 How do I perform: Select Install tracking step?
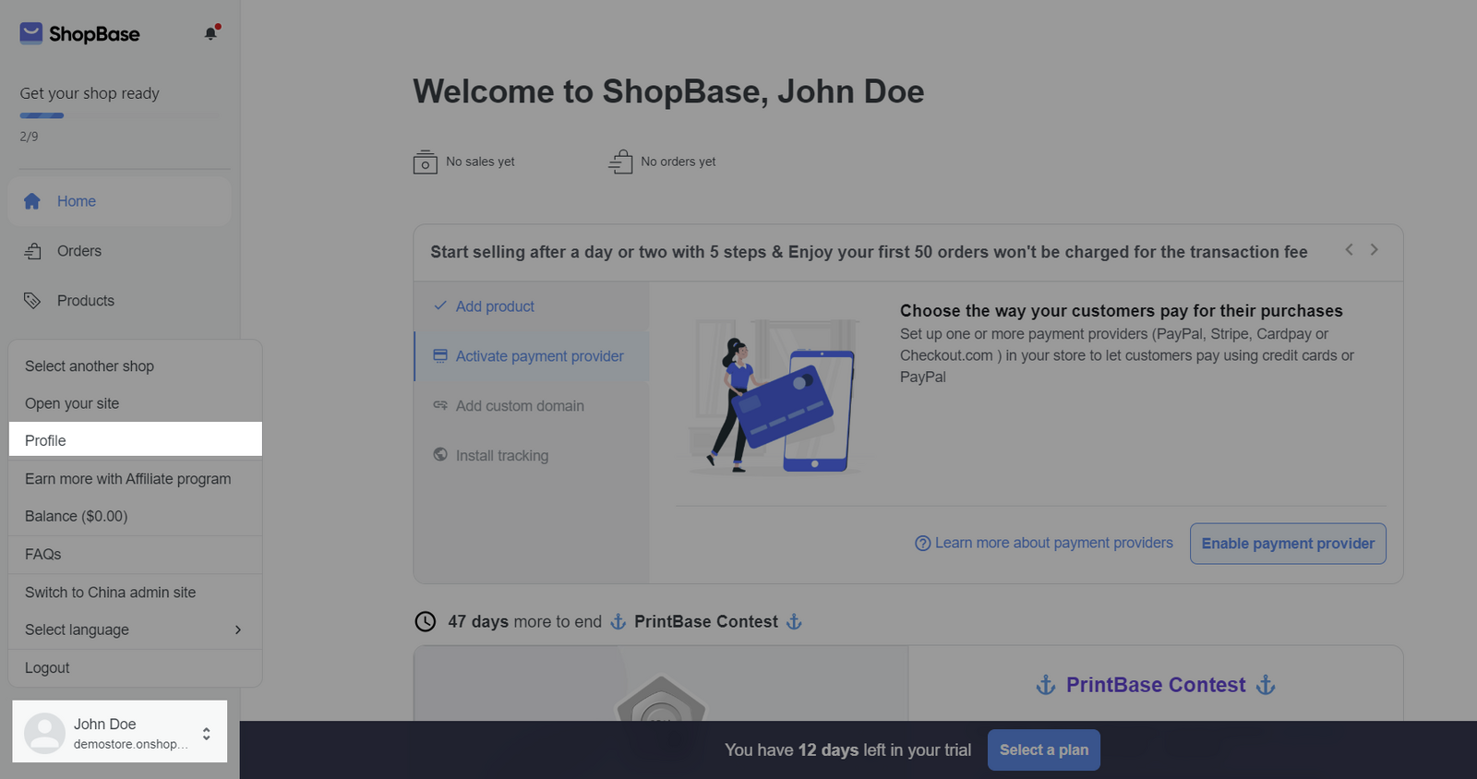532,456
